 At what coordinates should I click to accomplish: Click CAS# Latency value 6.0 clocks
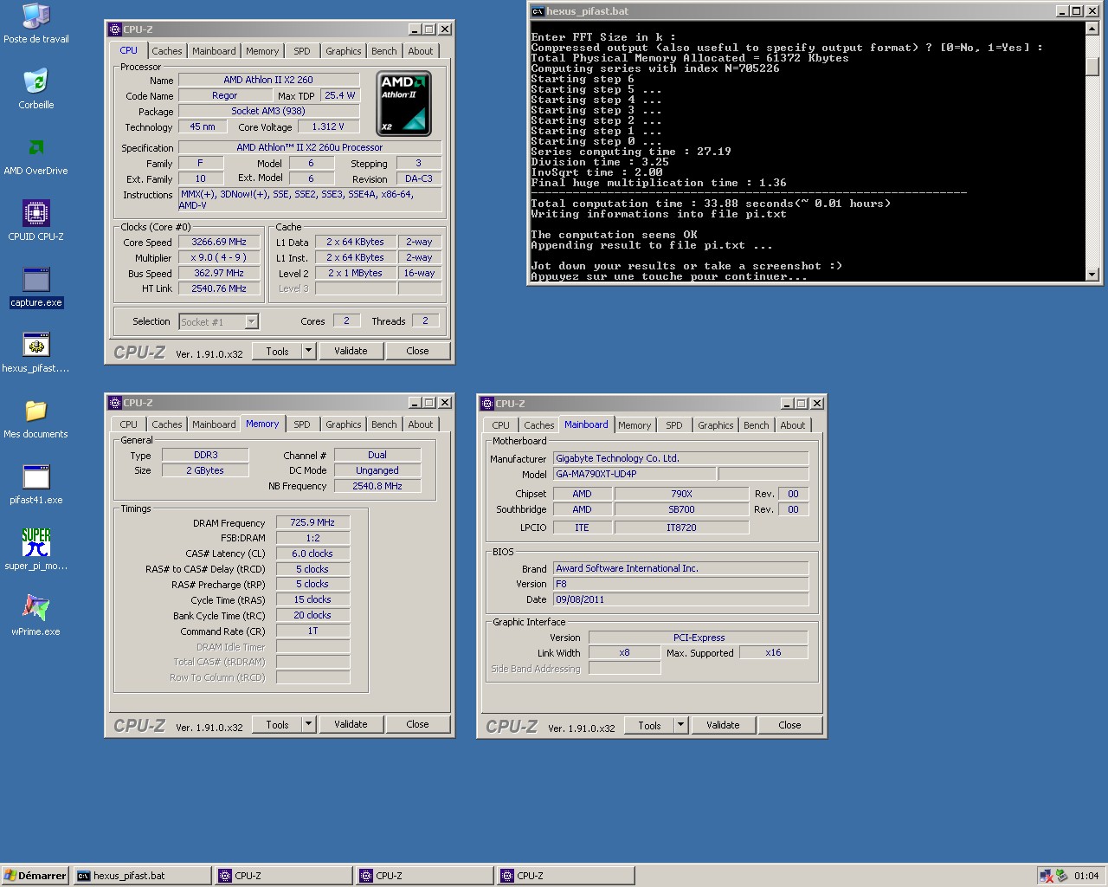click(312, 554)
